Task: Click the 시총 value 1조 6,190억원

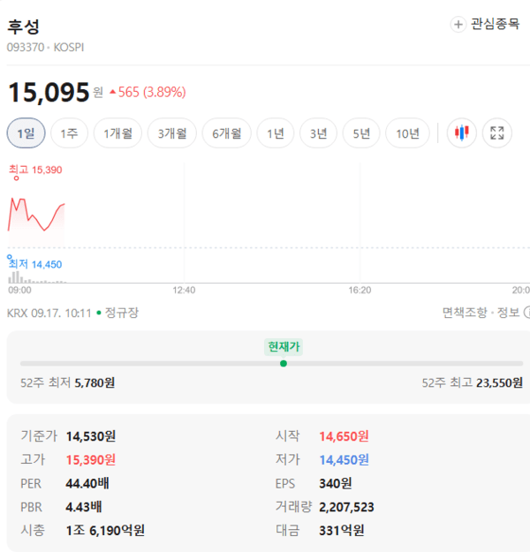Action: [x=105, y=530]
